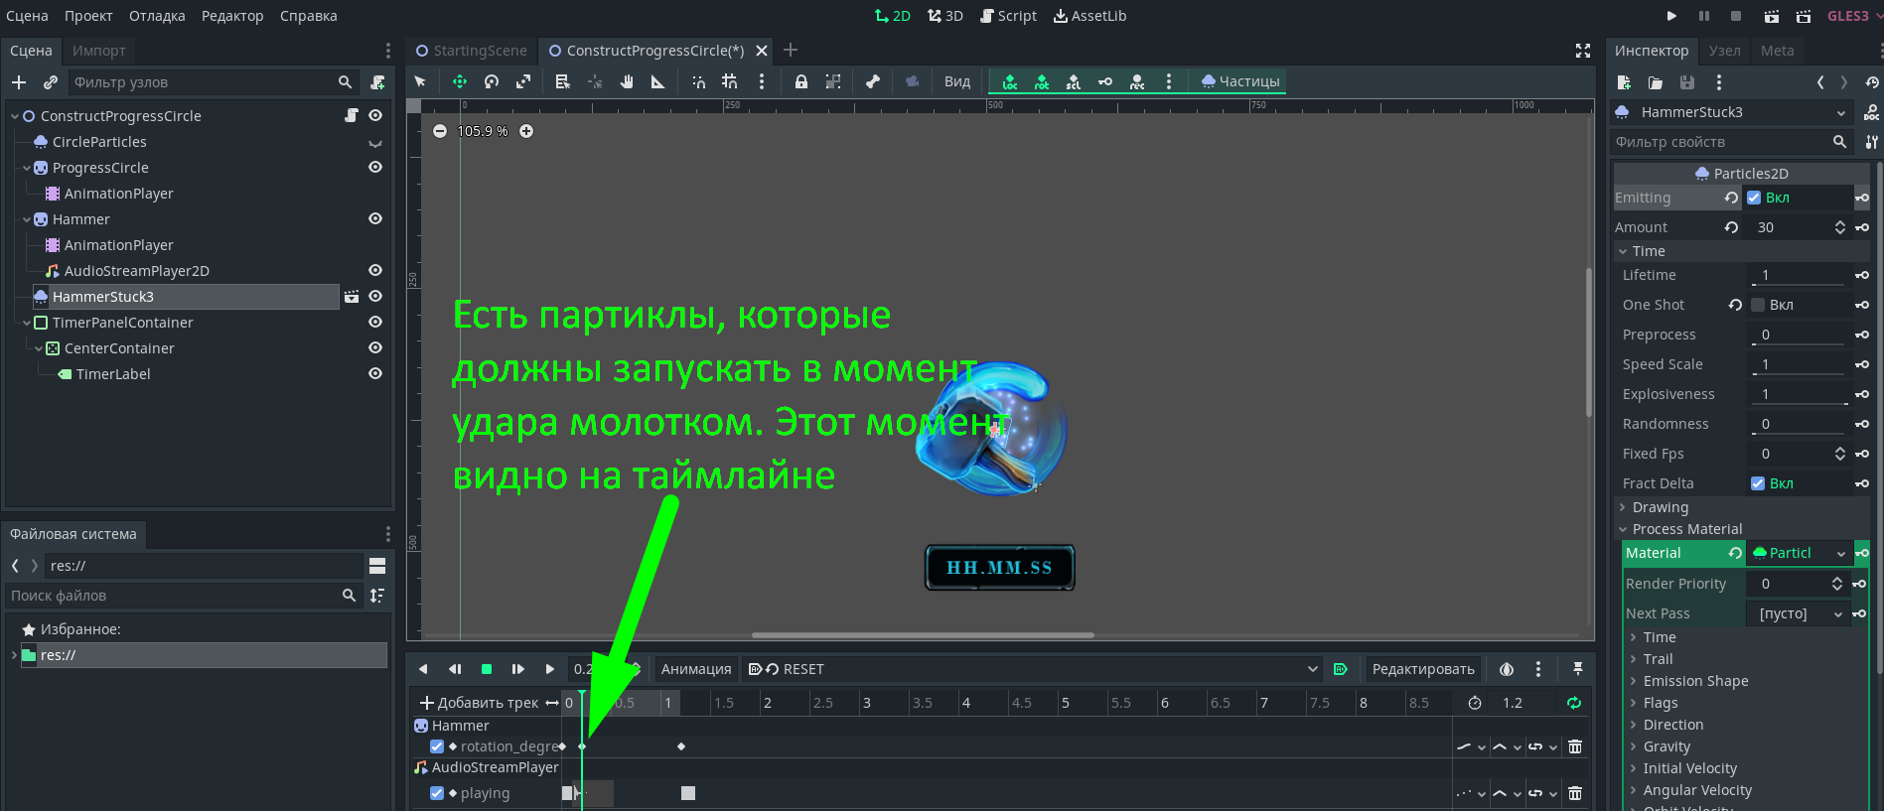Zoom out with the minus icon
The image size is (1884, 811).
coord(440,131)
